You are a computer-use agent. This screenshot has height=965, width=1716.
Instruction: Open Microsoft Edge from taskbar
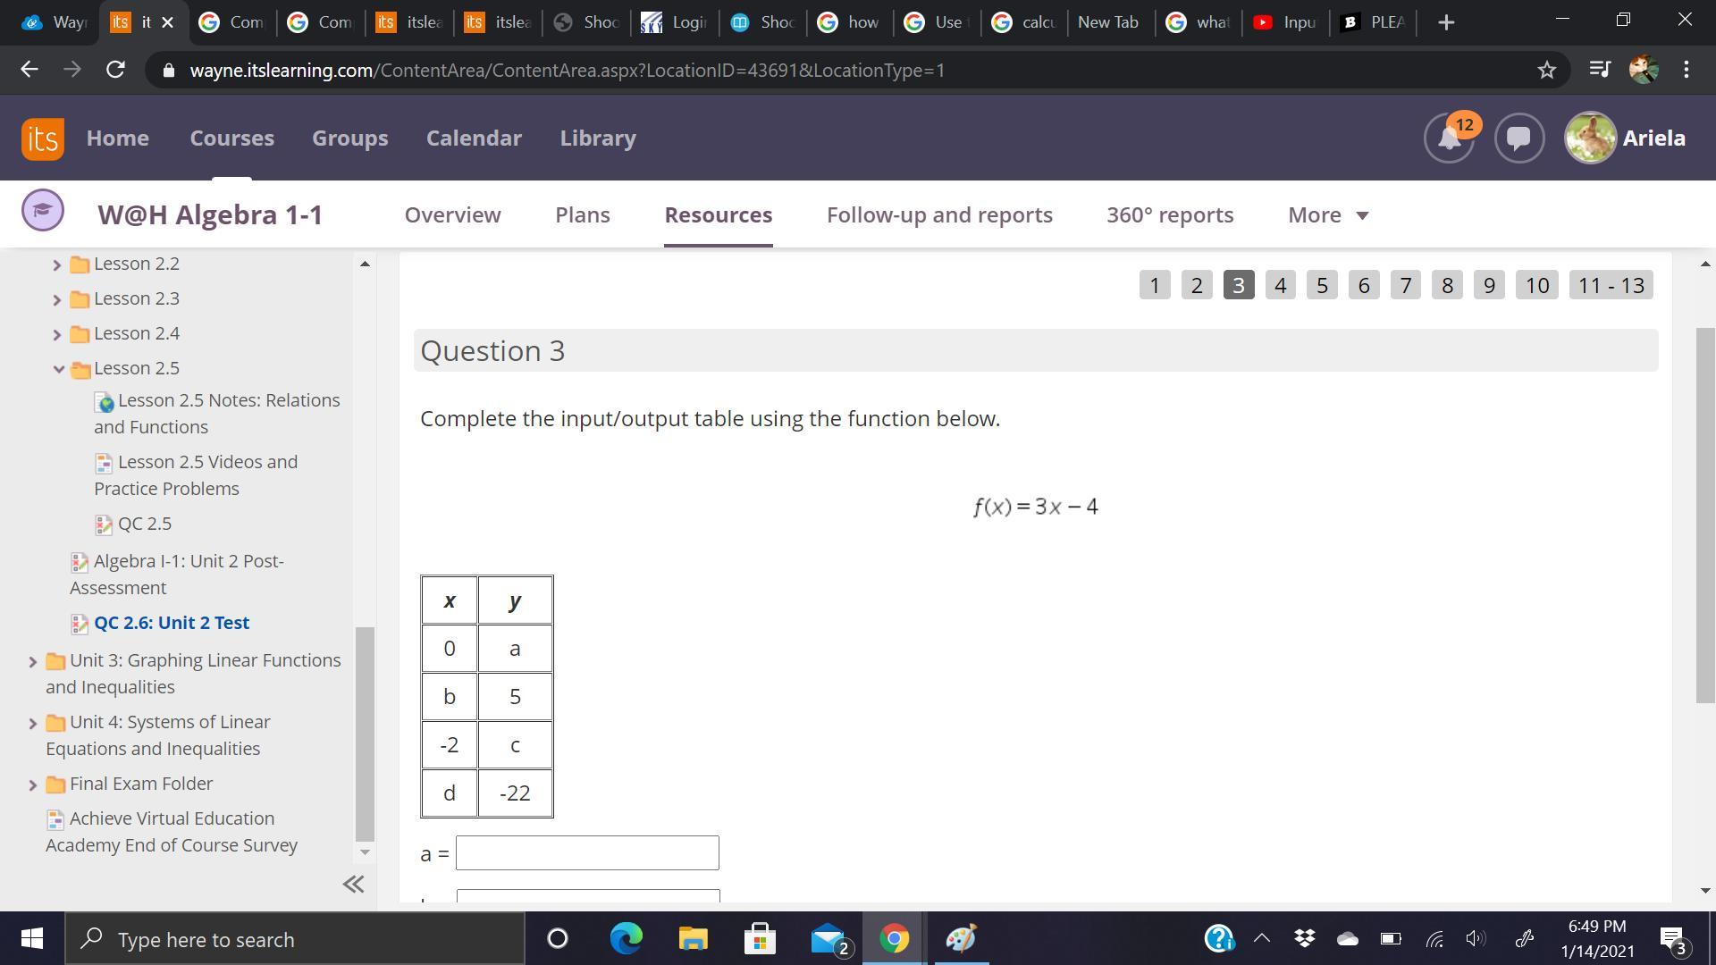pos(626,939)
